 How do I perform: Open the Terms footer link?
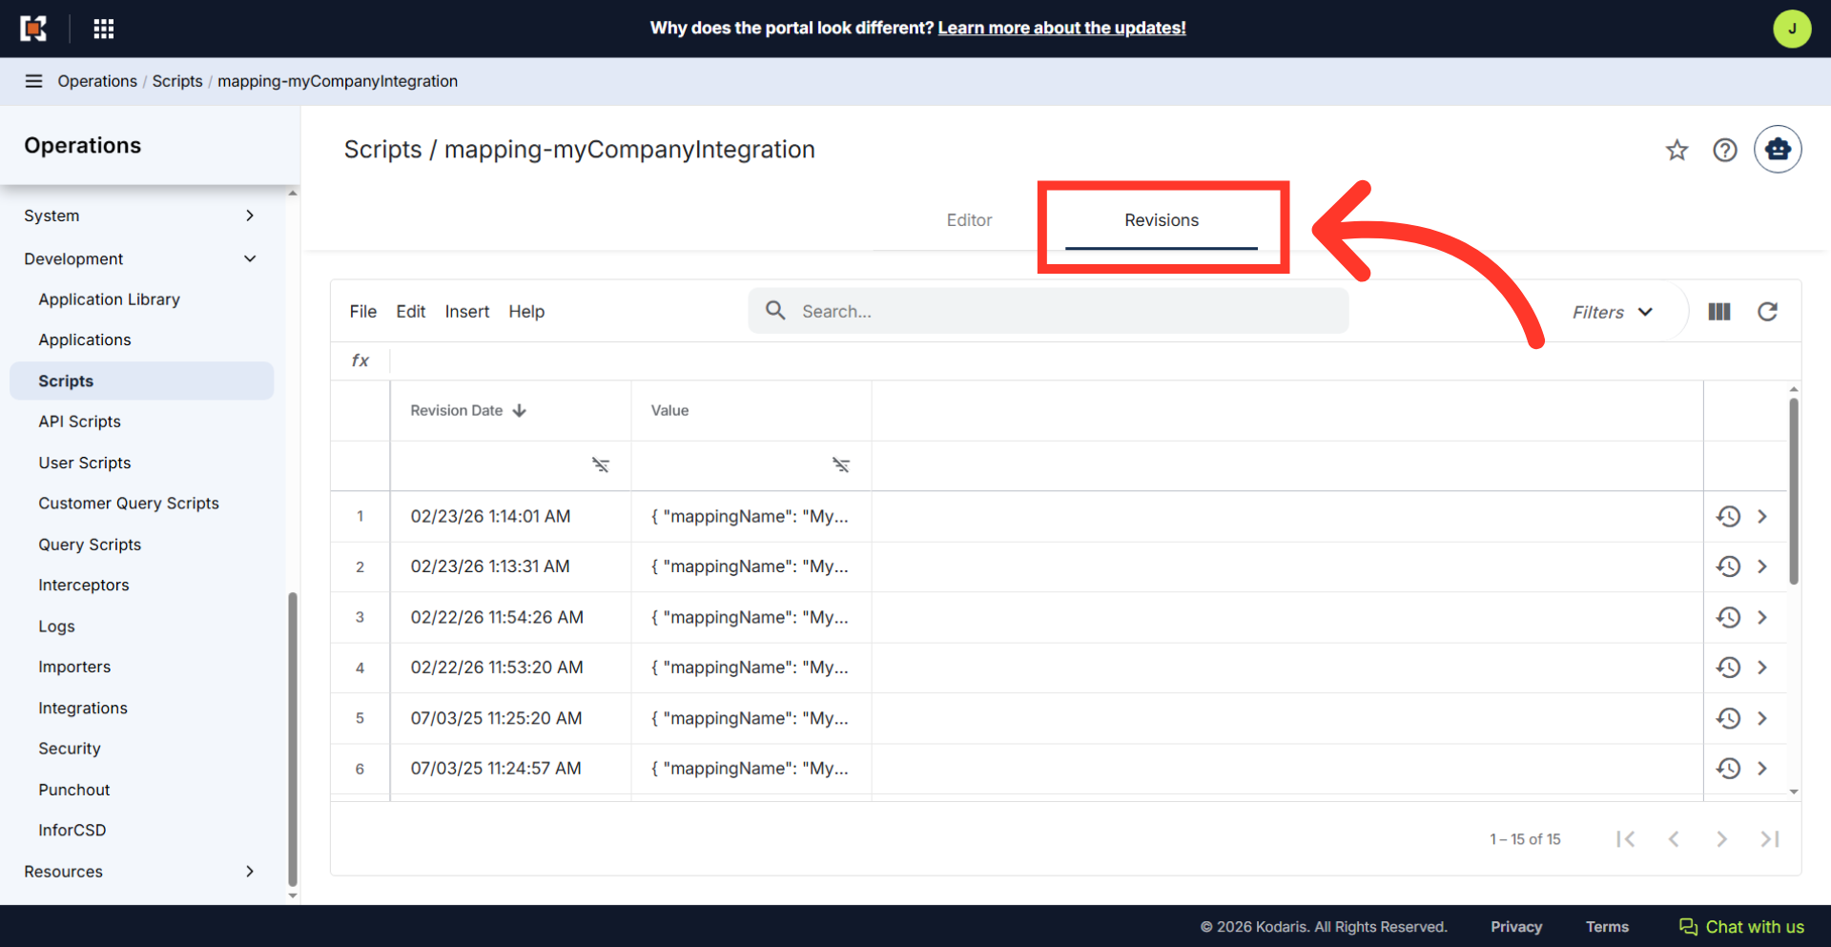1607,927
